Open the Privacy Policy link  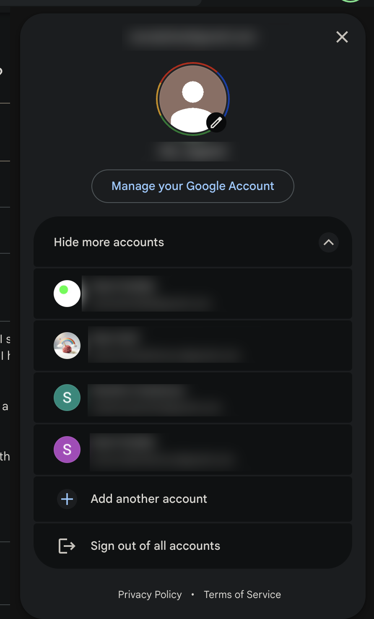click(150, 595)
